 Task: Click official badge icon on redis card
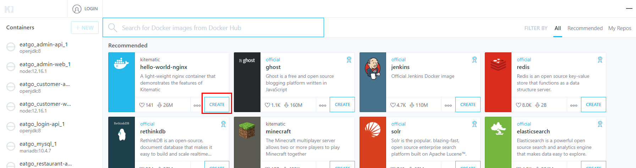pos(600,60)
